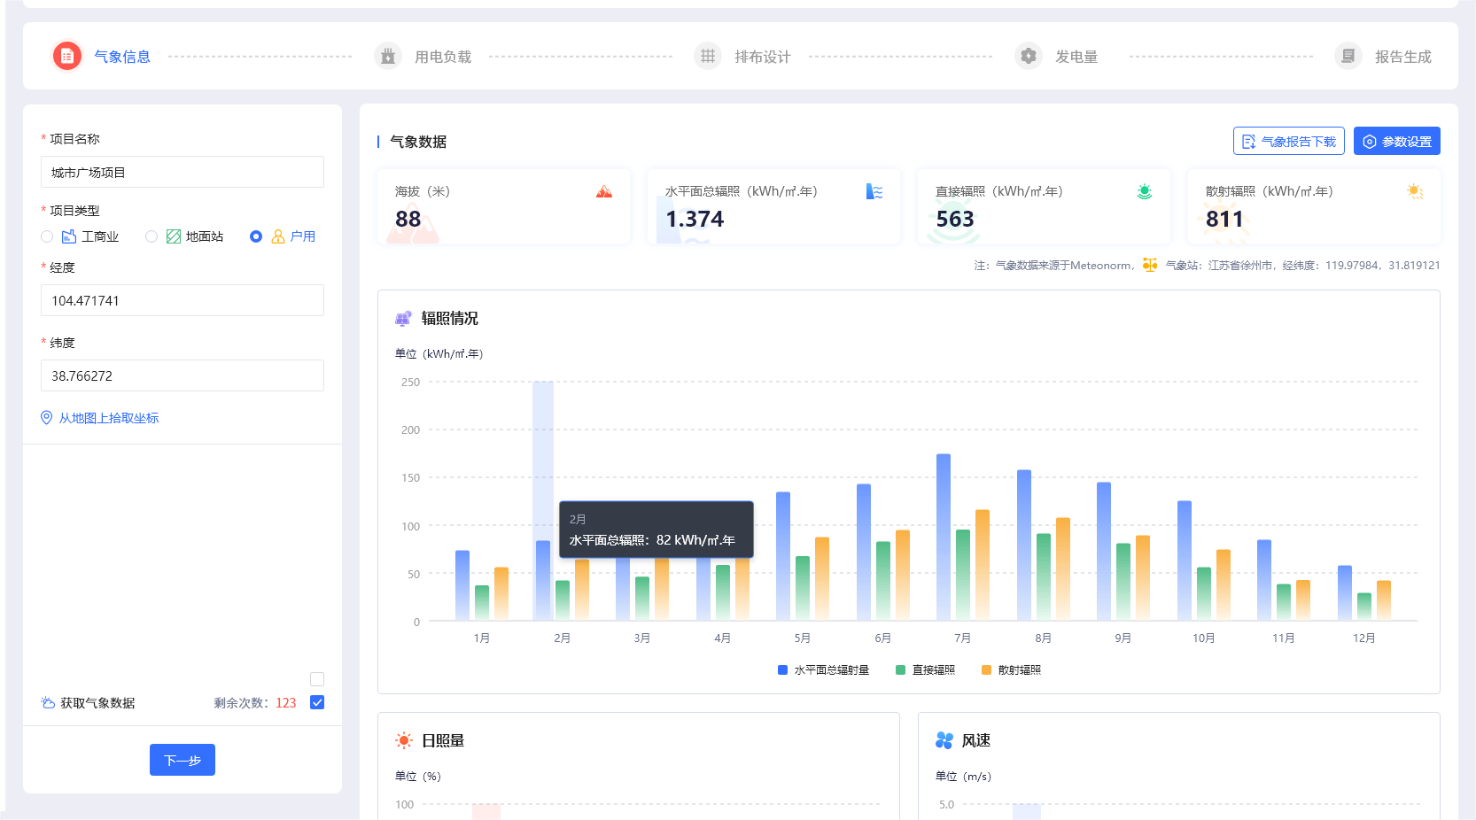
Task: Toggle the 直接辐照 legend item
Action: coord(926,669)
